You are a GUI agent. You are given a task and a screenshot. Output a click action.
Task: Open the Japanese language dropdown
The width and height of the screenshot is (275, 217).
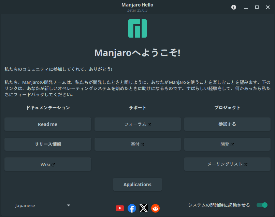(43, 205)
